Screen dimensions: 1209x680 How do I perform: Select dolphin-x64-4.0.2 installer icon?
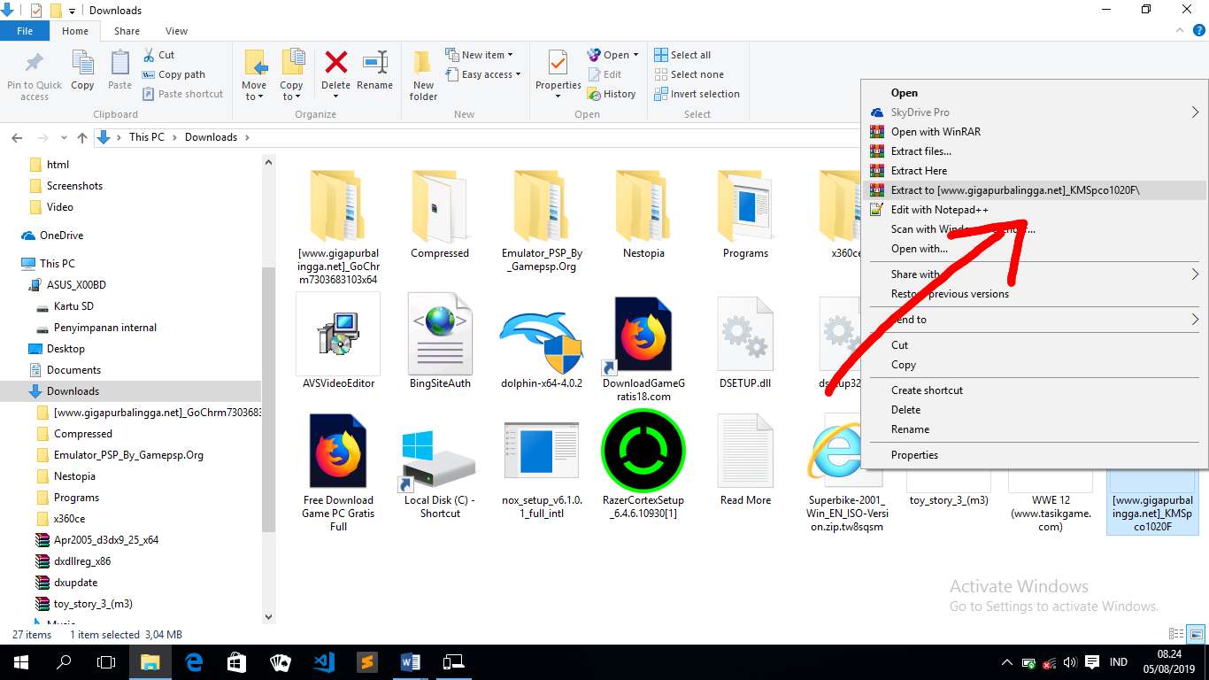point(542,342)
